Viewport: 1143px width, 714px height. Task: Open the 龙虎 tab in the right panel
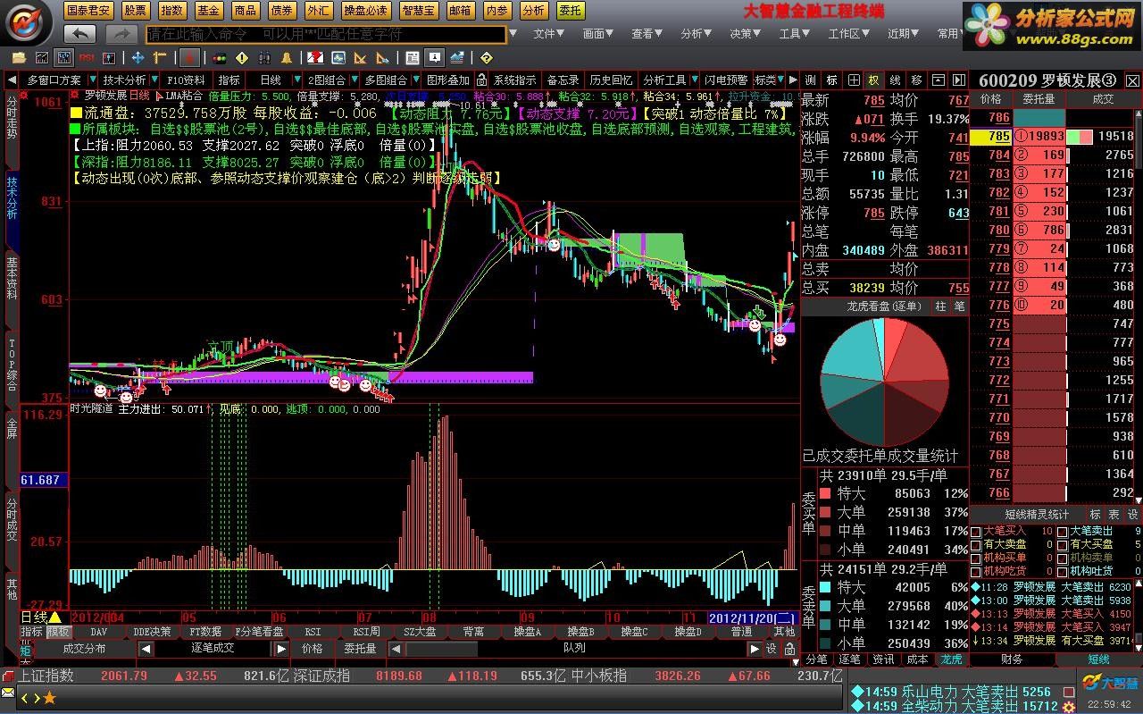coord(951,659)
